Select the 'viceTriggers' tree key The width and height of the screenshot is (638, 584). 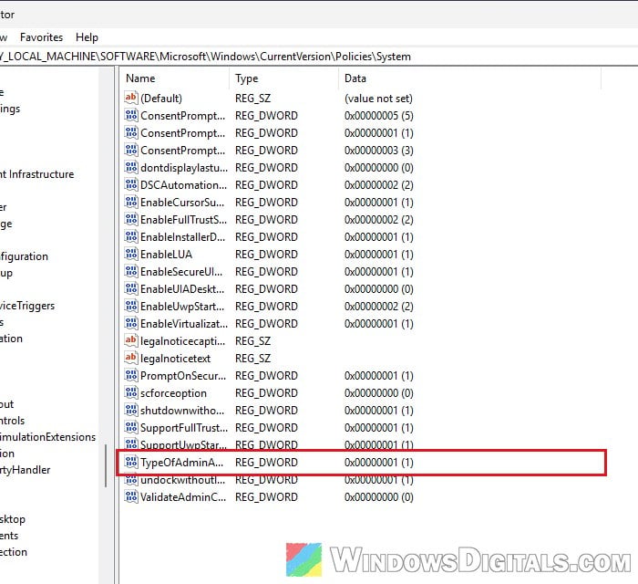(27, 306)
